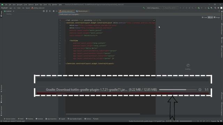Open the VCS menu
The width and height of the screenshot is (223, 125).
49,5
